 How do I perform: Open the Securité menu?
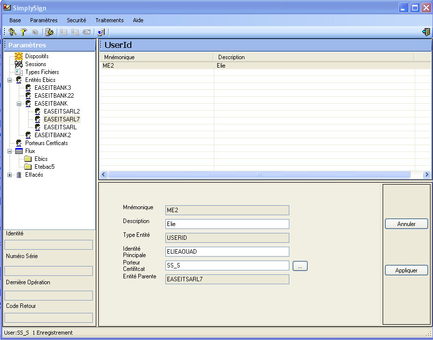(77, 20)
